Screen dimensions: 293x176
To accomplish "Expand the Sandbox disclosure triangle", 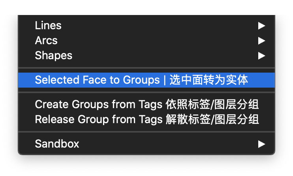I will [x=261, y=144].
